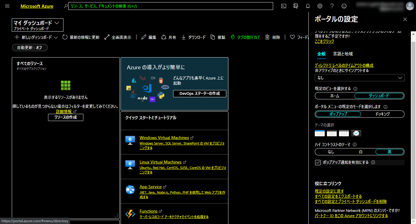This screenshot has height=224, width=416.
Task: Click the 既定の設定に戻す link
Action: (329, 191)
